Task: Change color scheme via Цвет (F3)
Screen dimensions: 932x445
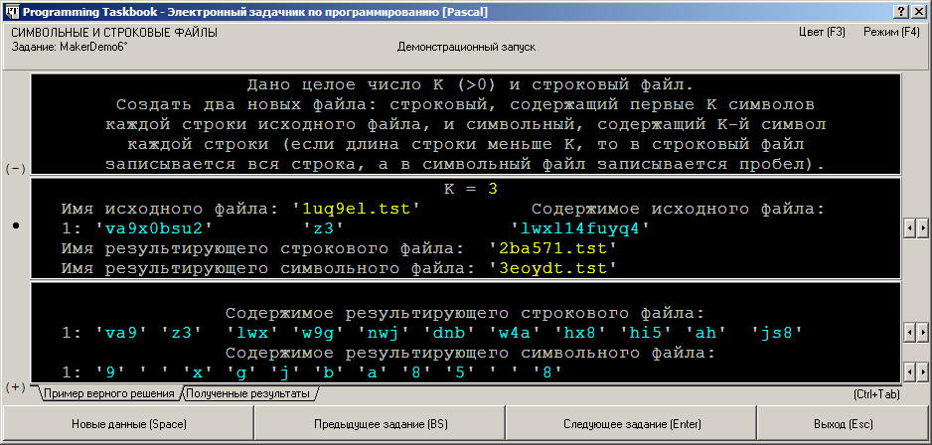Action: (x=822, y=32)
